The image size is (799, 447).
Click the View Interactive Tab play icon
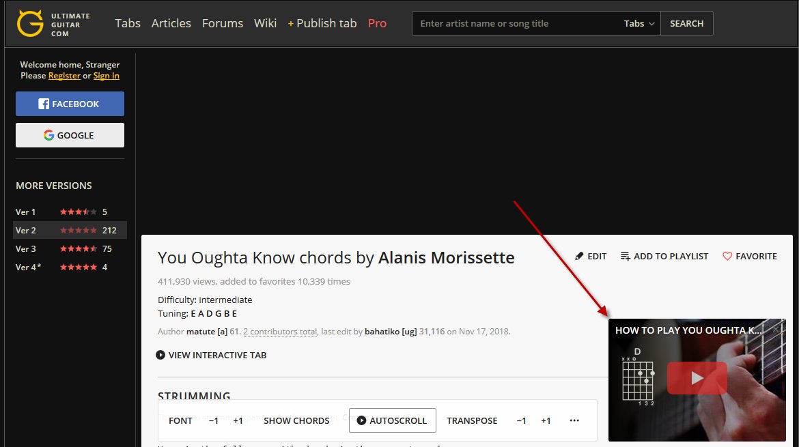pyautogui.click(x=161, y=355)
